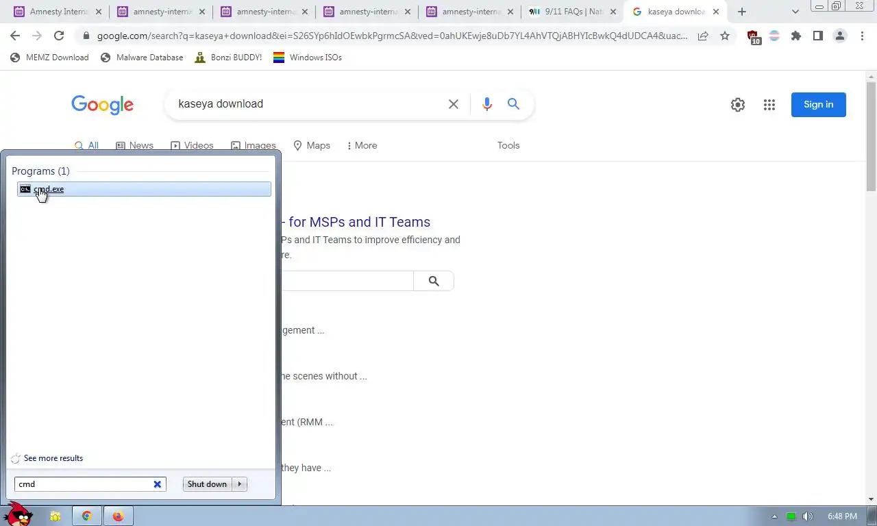Show hidden system tray icons arrow
The width and height of the screenshot is (877, 526).
pyautogui.click(x=775, y=516)
